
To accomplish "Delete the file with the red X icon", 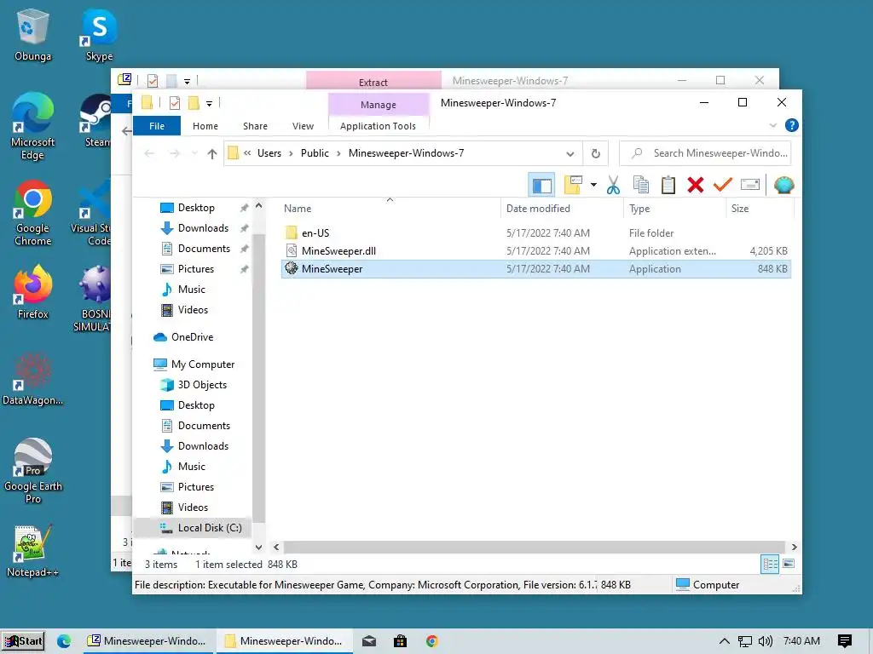I will pyautogui.click(x=696, y=185).
